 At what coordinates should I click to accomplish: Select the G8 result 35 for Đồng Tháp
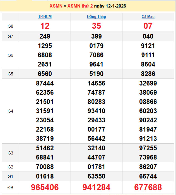point(97,26)
